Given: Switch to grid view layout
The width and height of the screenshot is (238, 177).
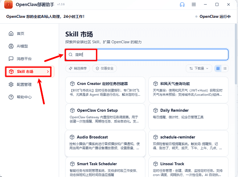Looking at the screenshot, I should pyautogui.click(x=218, y=68).
